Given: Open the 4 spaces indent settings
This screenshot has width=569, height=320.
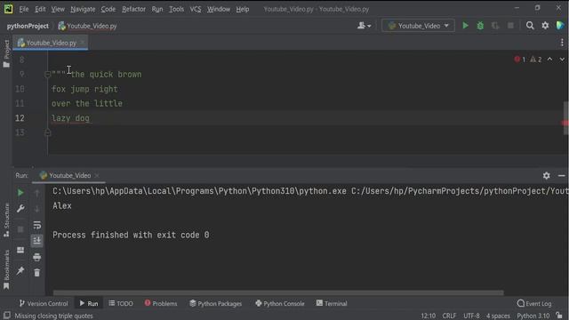Looking at the screenshot, I should (498, 316).
